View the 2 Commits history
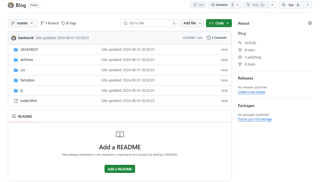 [217, 38]
